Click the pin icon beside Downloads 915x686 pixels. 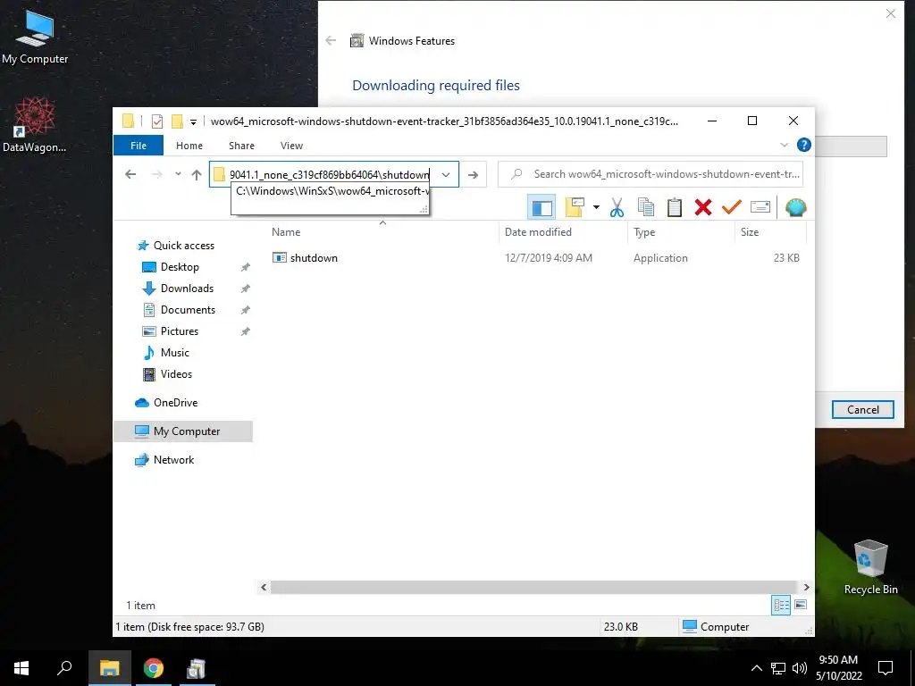[246, 289]
